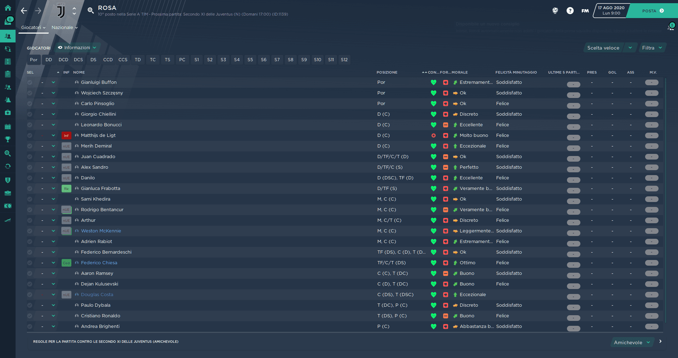
Task: Open Douglas Costa's player link
Action: coord(97,295)
